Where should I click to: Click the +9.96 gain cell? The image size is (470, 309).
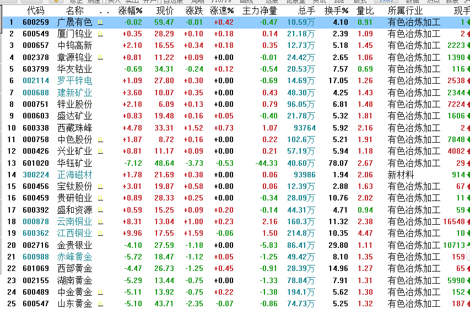click(132, 233)
